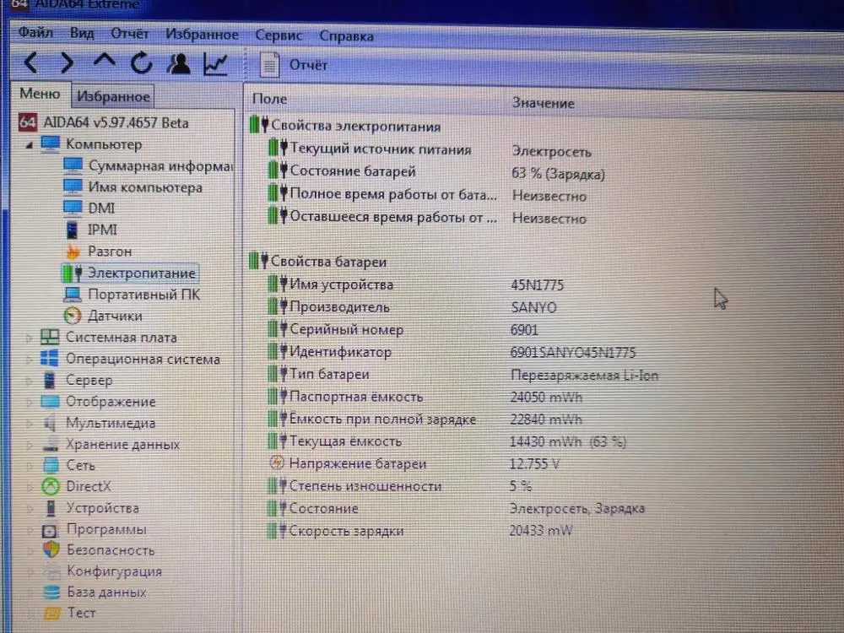Select the Системная плата motherboard icon

point(50,338)
